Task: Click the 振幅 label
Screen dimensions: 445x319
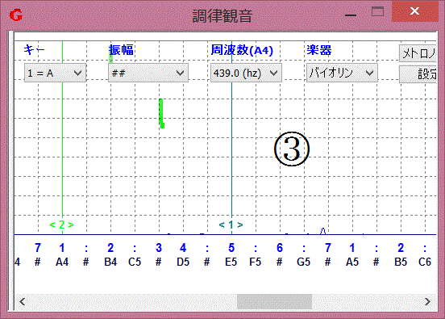Action: pyautogui.click(x=122, y=50)
